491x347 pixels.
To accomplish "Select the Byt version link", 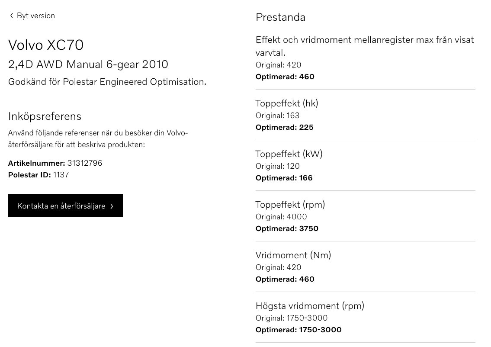I will click(x=35, y=16).
